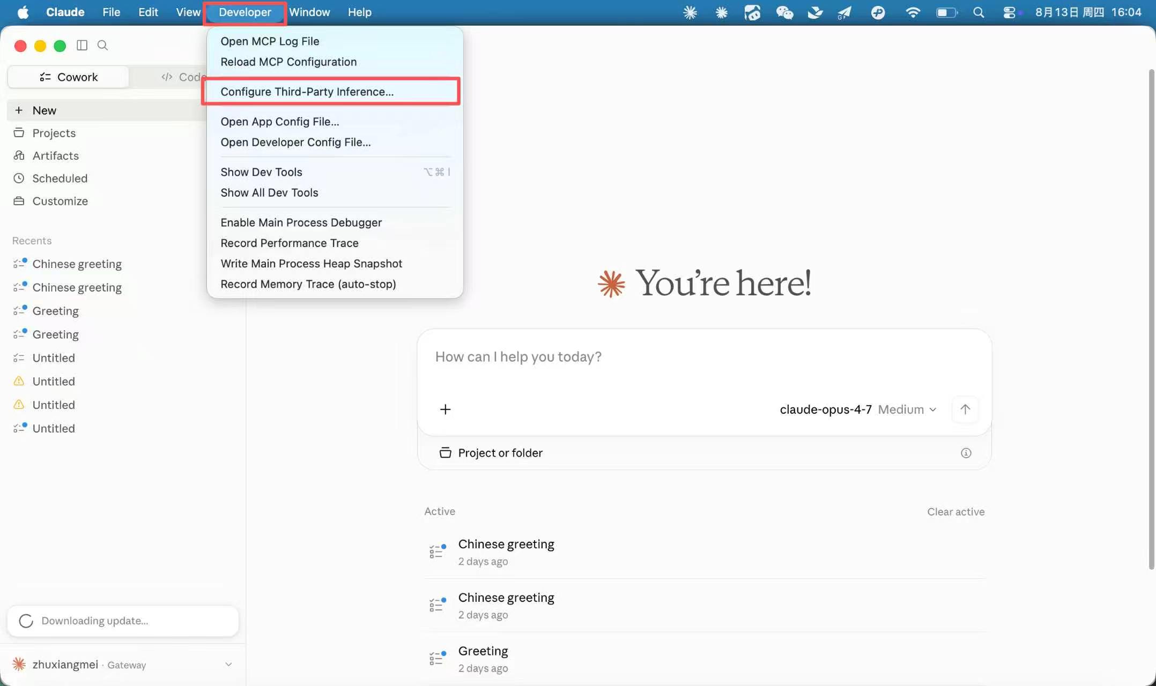Open the Claude app menu

(x=65, y=12)
